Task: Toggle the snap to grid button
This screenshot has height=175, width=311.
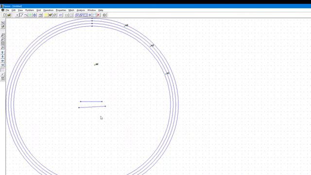Action: (2, 74)
